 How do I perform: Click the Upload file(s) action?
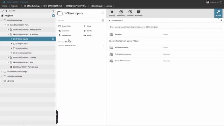coord(65,35)
